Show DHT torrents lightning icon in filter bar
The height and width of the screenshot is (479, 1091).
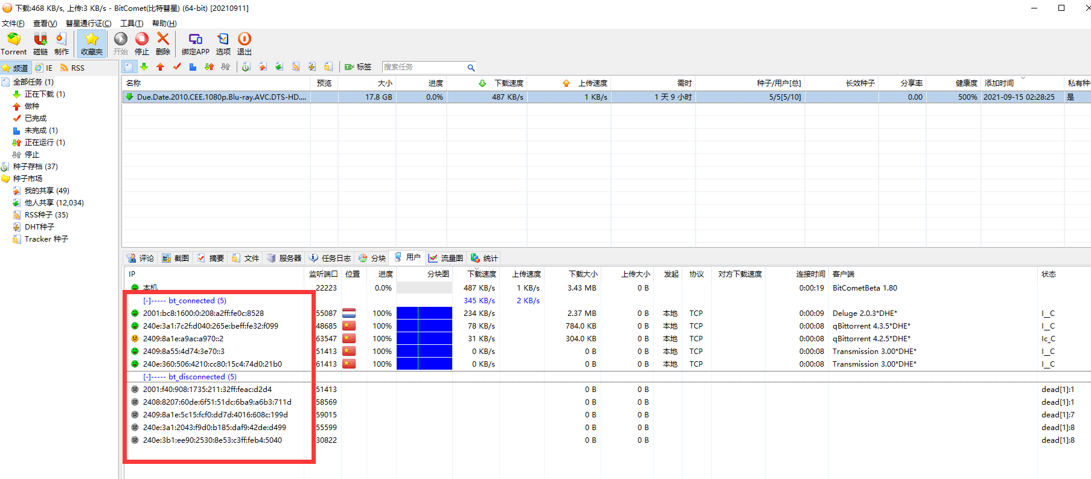pos(312,67)
